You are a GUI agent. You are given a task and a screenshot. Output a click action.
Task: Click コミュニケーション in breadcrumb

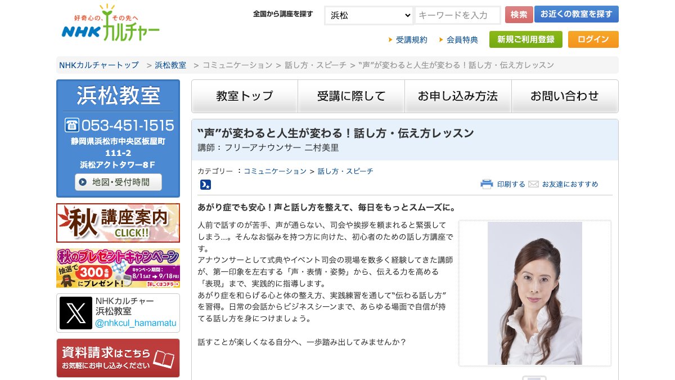(x=237, y=65)
